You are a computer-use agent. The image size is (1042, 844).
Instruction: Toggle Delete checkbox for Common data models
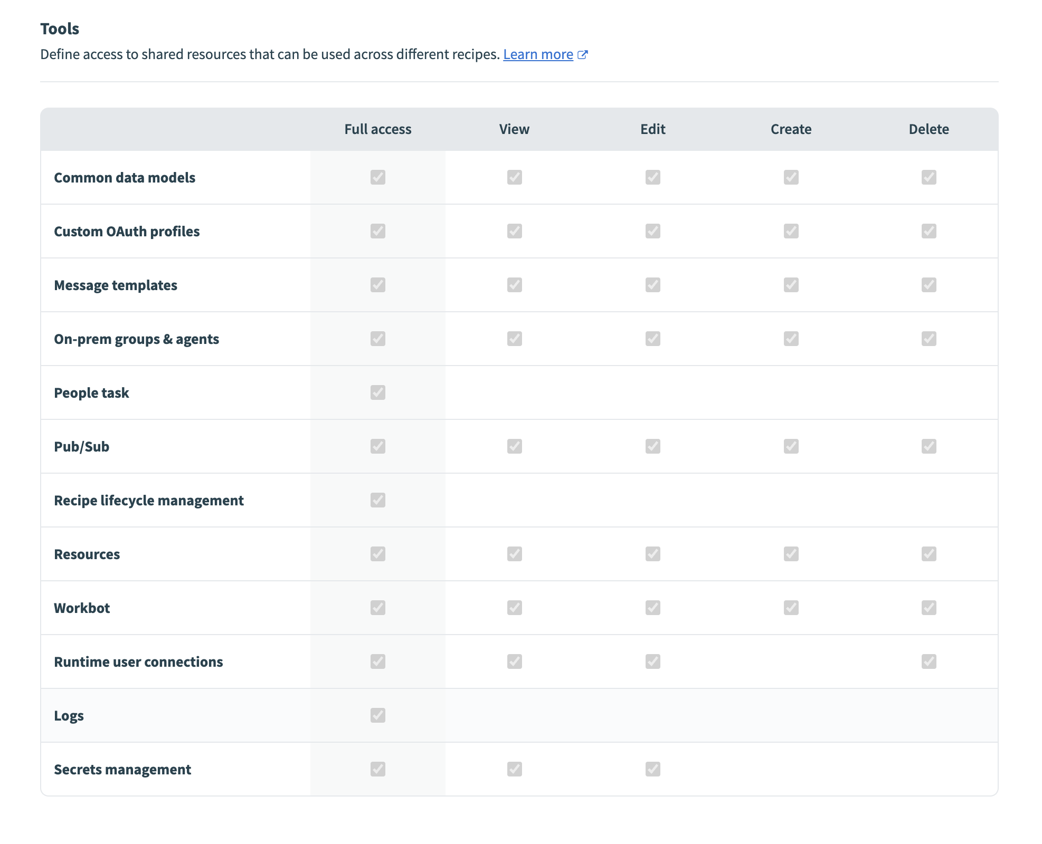pyautogui.click(x=929, y=177)
